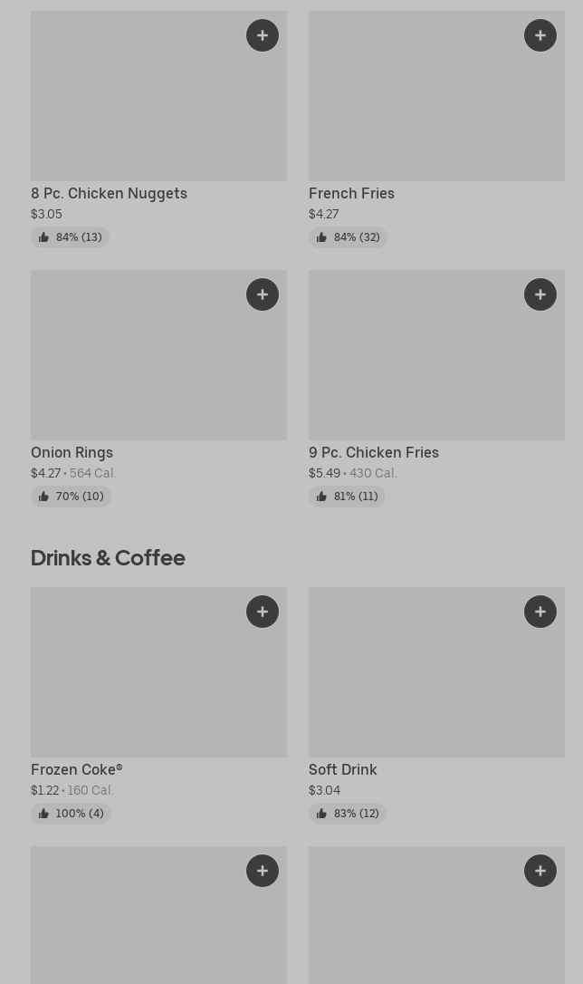Click the Soft Drink 83% rating badge
Viewport: 583px width, 984px height.
(x=348, y=814)
